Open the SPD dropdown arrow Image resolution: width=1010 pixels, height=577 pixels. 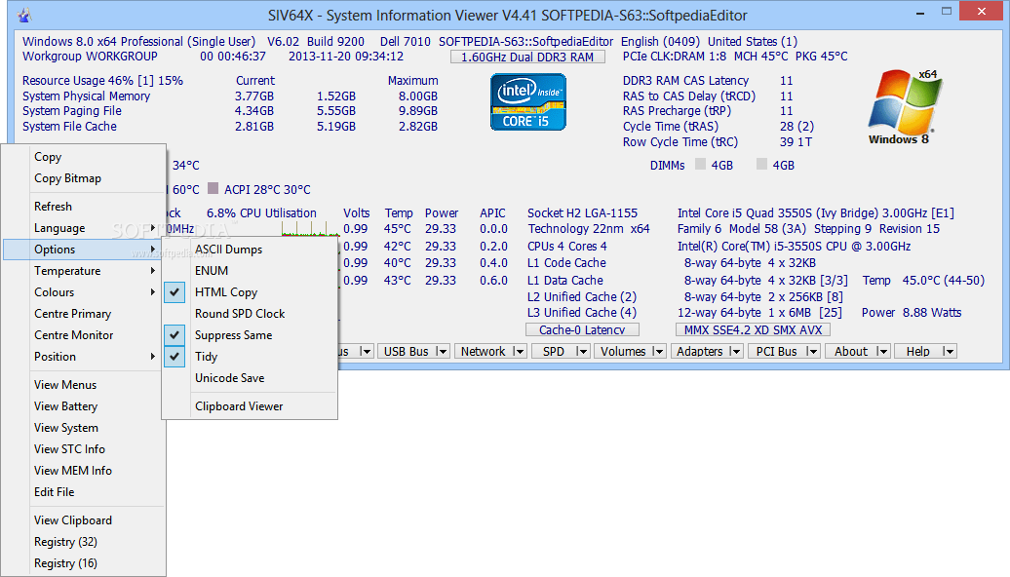pyautogui.click(x=582, y=352)
